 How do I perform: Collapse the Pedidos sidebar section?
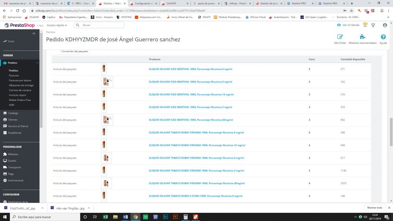[x=37, y=63]
